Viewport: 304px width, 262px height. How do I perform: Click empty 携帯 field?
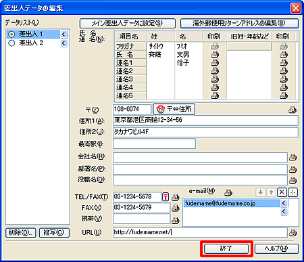click(142, 219)
